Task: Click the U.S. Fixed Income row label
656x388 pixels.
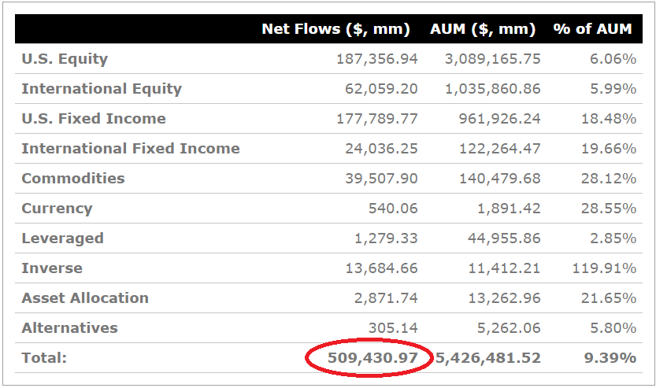Action: pyautogui.click(x=94, y=119)
